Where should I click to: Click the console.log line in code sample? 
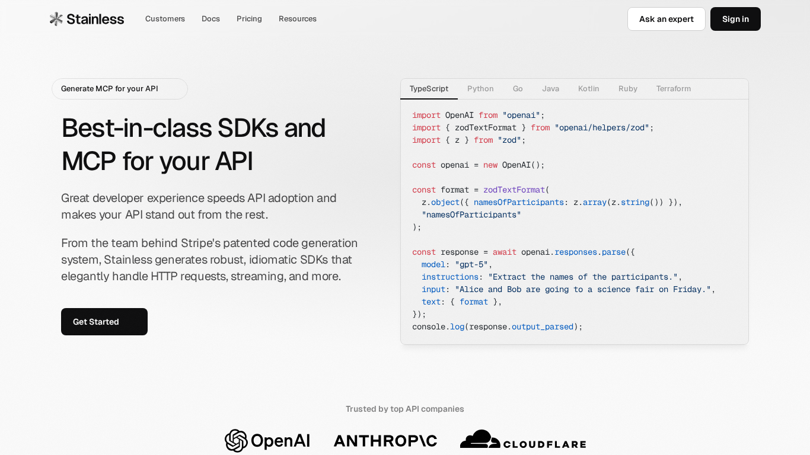[x=497, y=327]
